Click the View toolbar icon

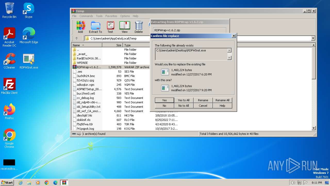125,27
